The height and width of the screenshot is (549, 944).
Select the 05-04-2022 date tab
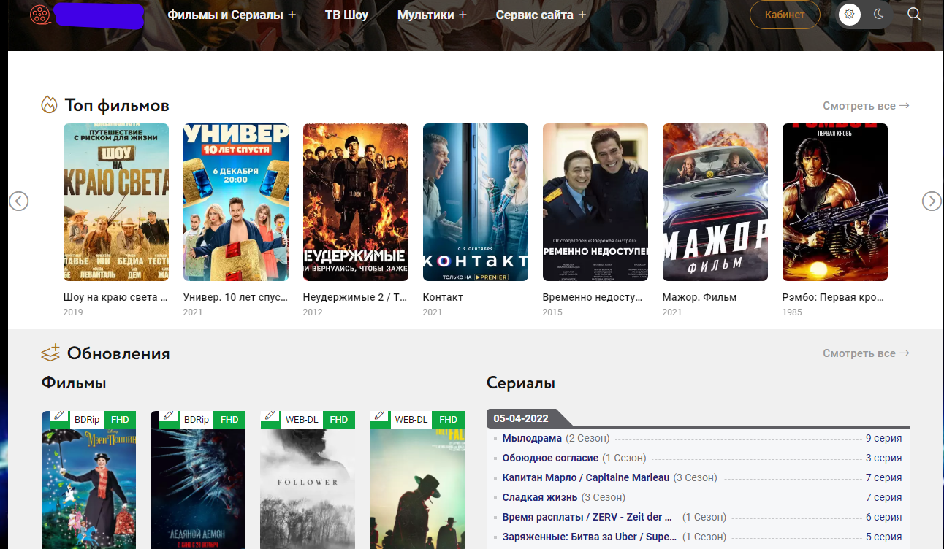click(520, 418)
